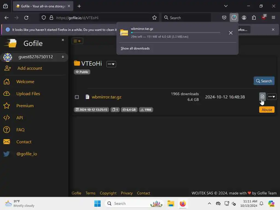Viewport: 280px width, 210px height.
Task: Open the Welcome page
Action: click(25, 81)
